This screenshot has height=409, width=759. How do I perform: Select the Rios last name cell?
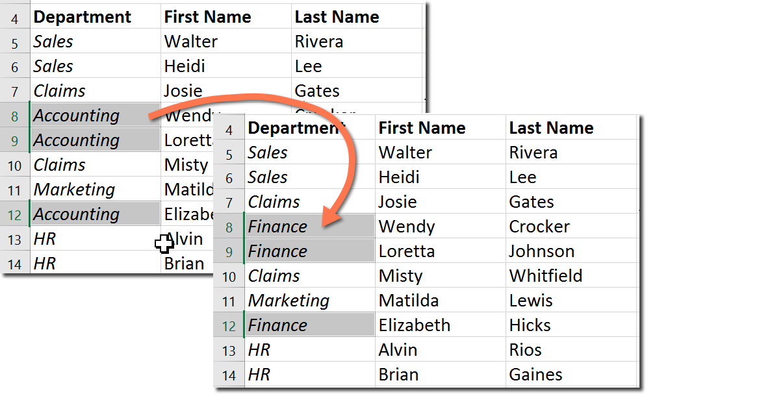click(x=526, y=350)
